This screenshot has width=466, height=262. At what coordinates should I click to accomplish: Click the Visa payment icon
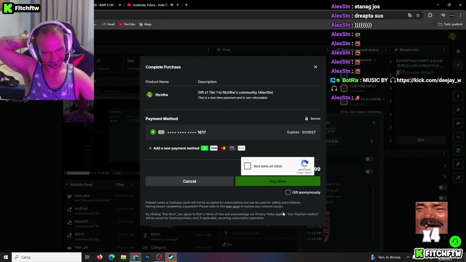point(214,148)
